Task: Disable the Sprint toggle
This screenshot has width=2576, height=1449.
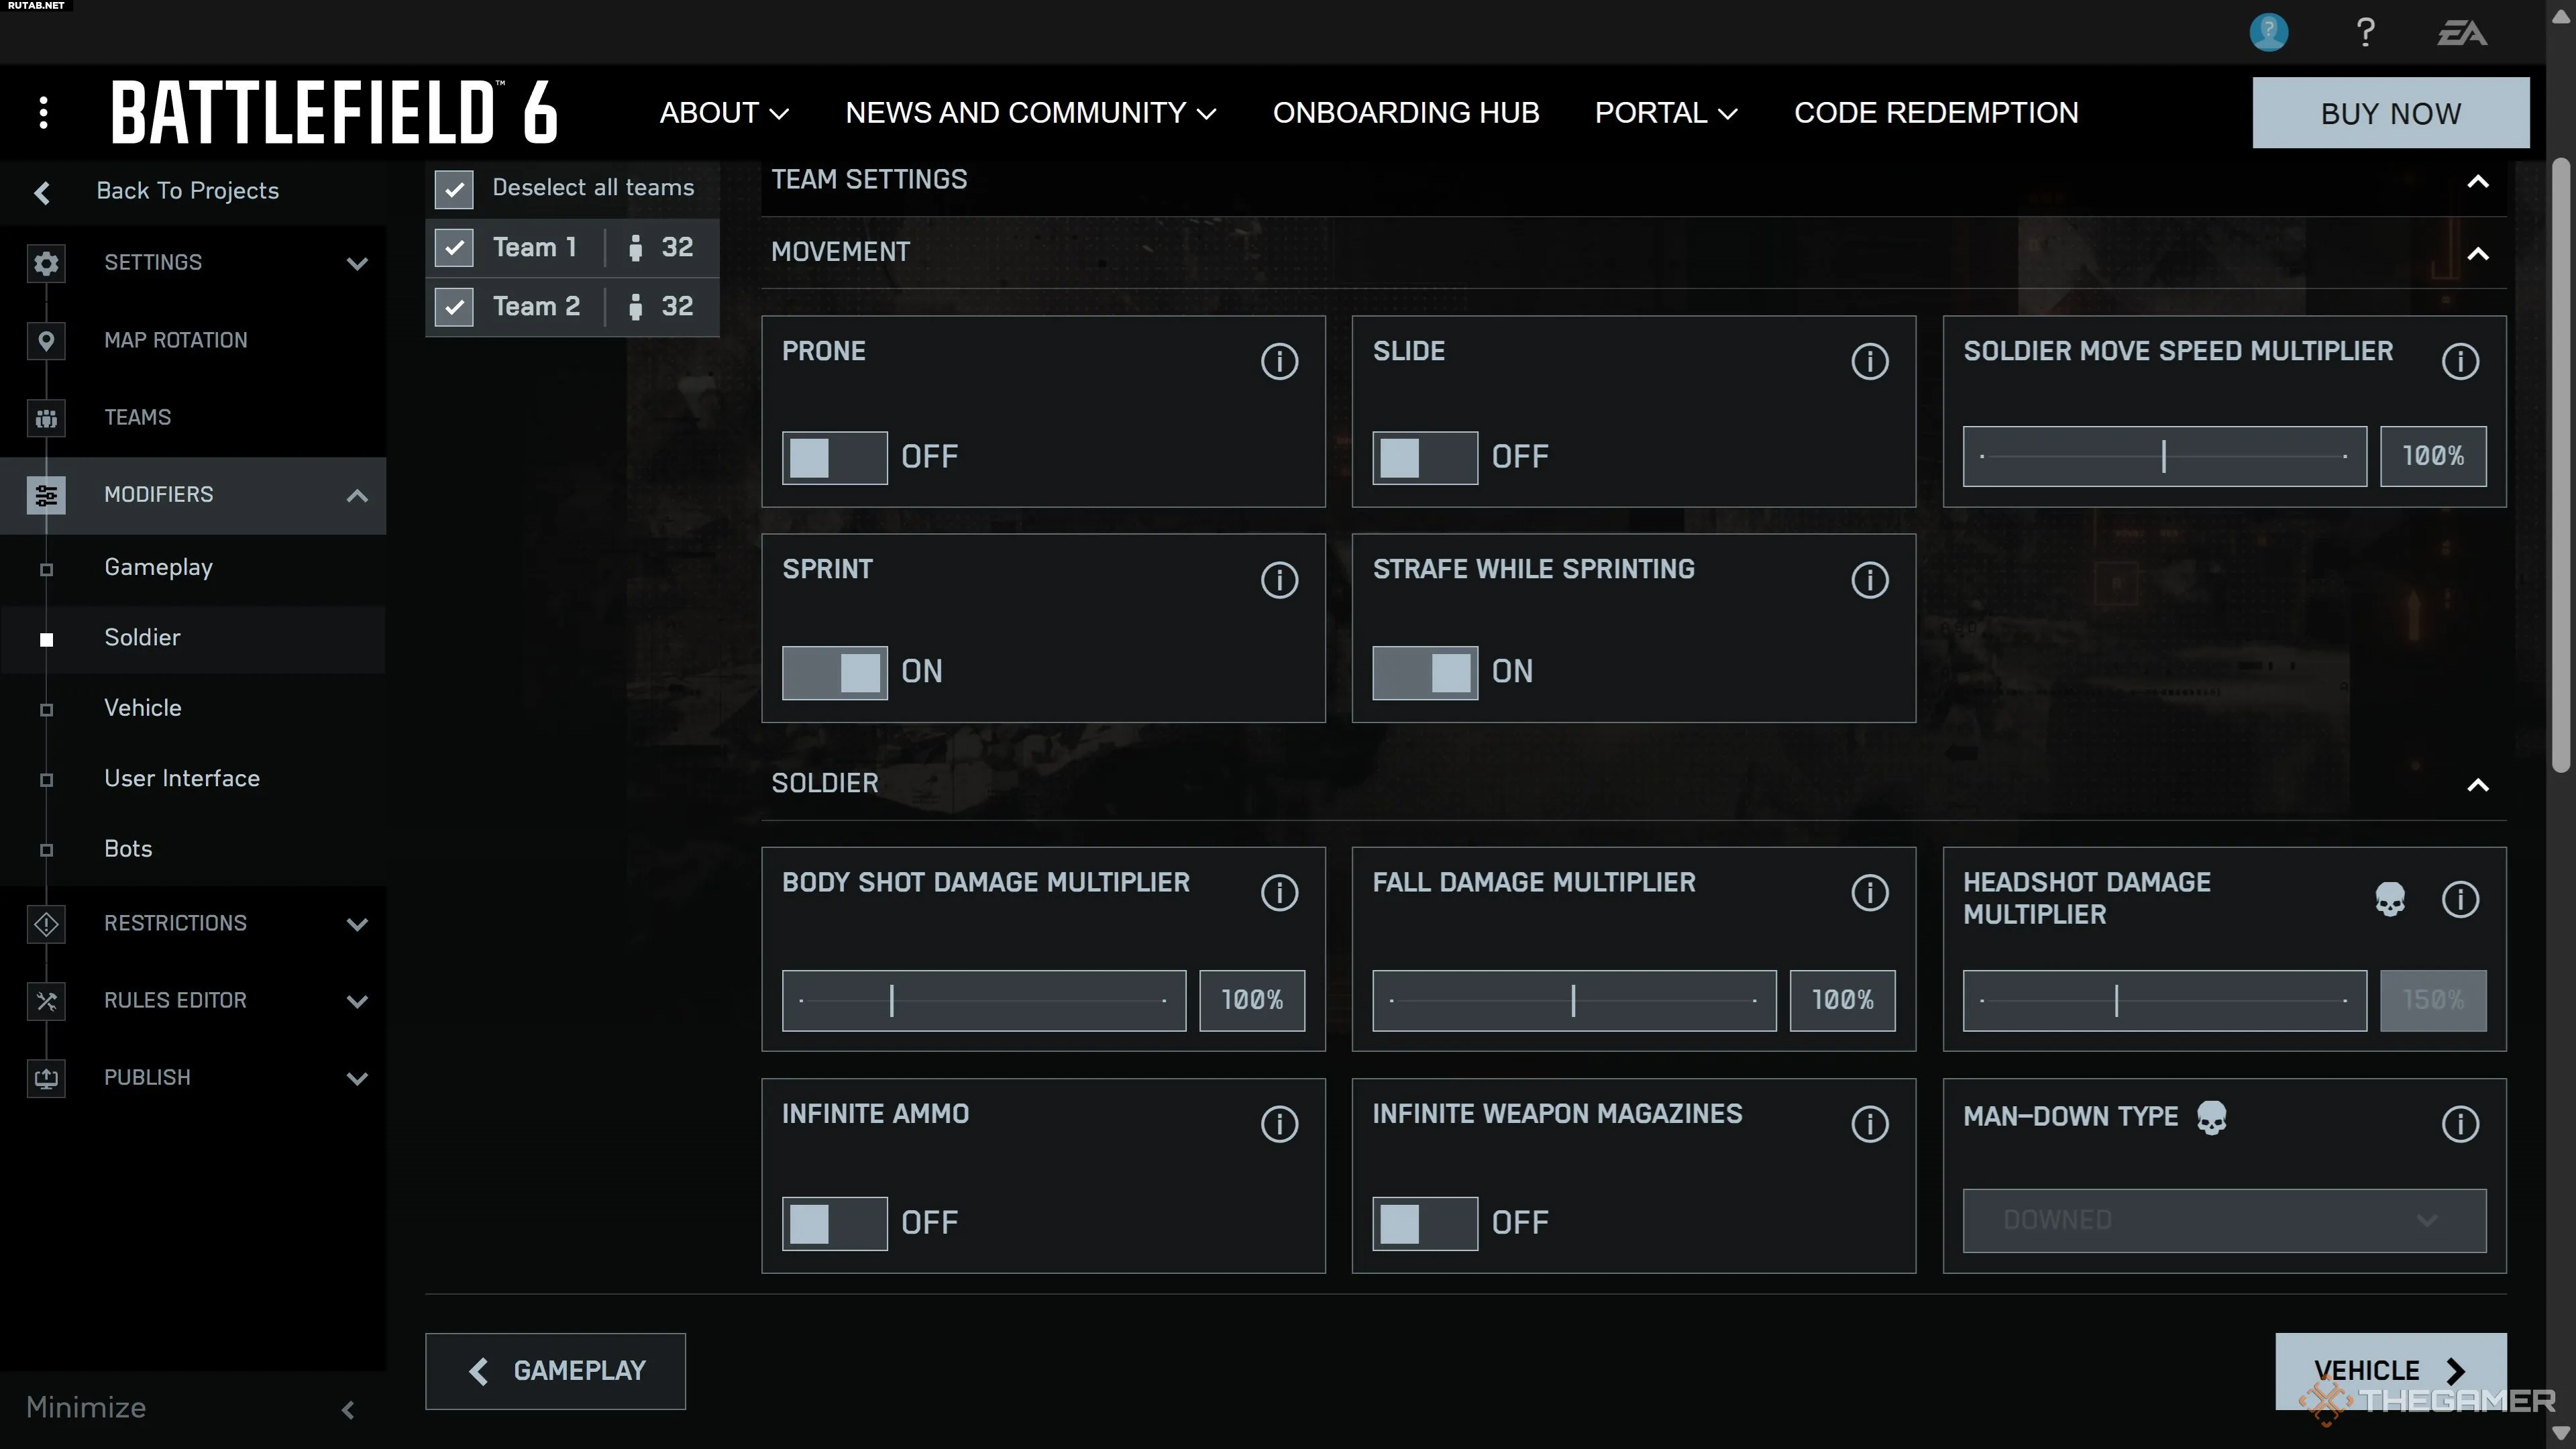Action: coord(834,672)
